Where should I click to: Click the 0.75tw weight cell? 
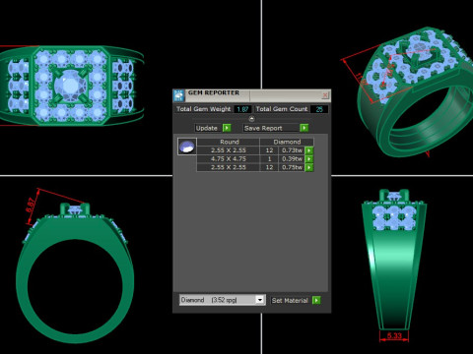292,167
